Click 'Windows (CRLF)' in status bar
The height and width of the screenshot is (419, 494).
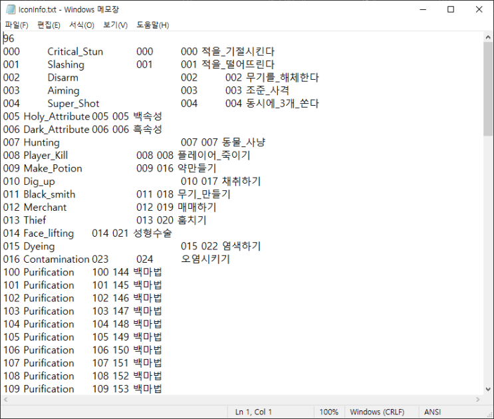click(377, 412)
